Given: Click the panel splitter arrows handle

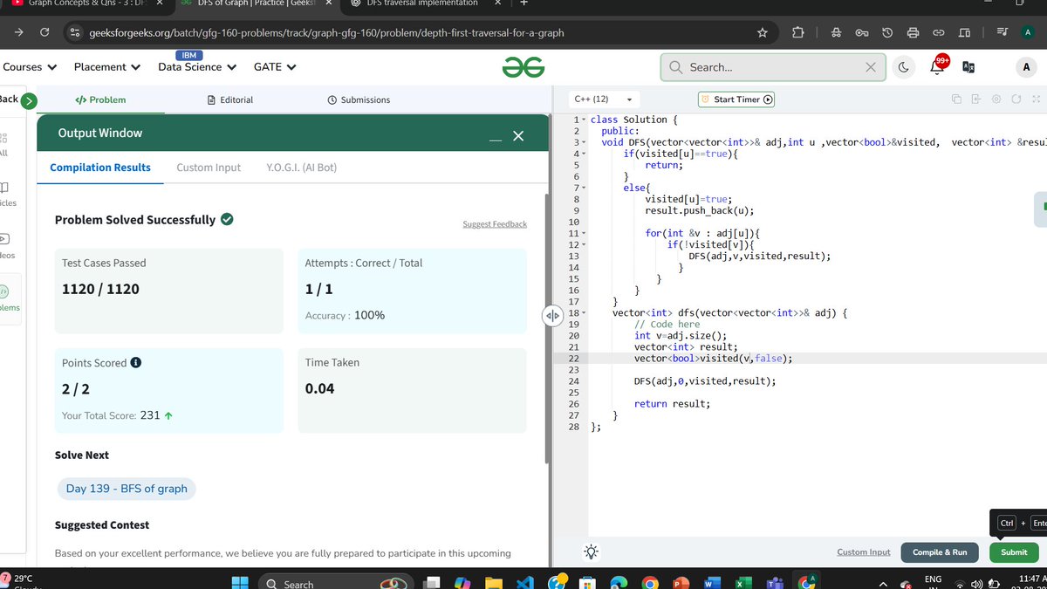Looking at the screenshot, I should 551,315.
